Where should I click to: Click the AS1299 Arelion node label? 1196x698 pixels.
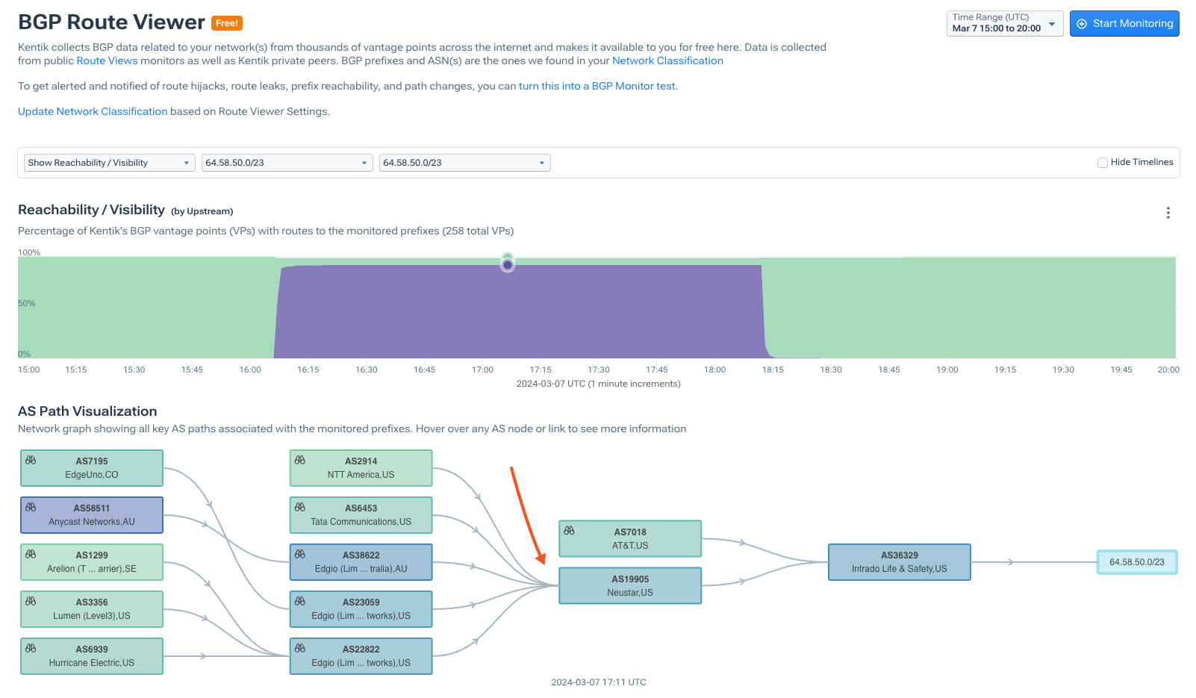tap(92, 562)
